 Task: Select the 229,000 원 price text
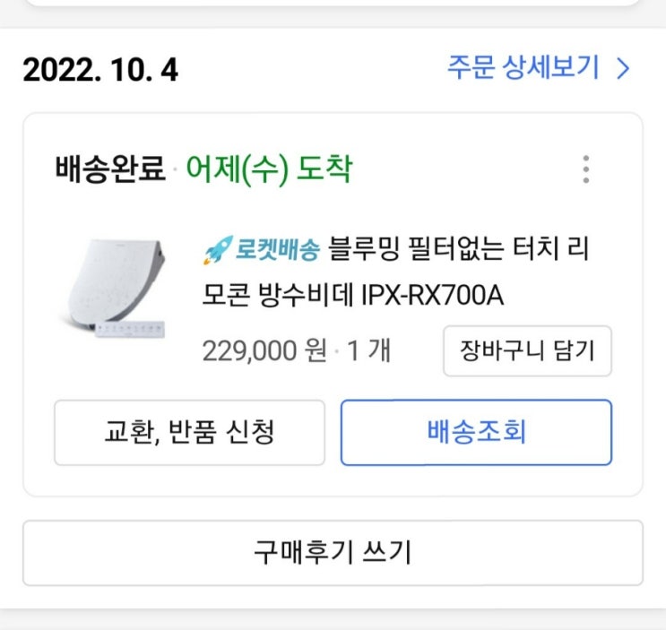click(264, 350)
